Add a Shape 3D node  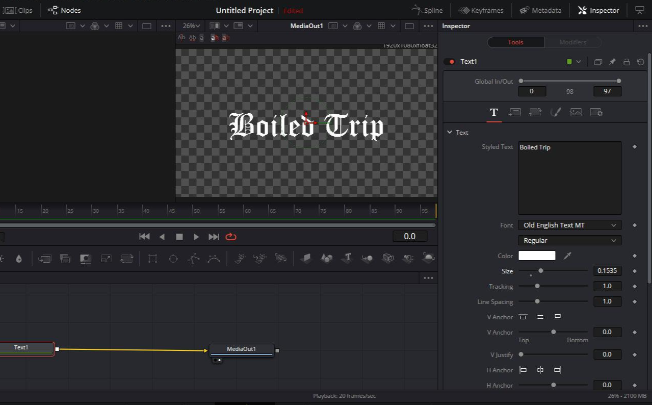(x=327, y=259)
